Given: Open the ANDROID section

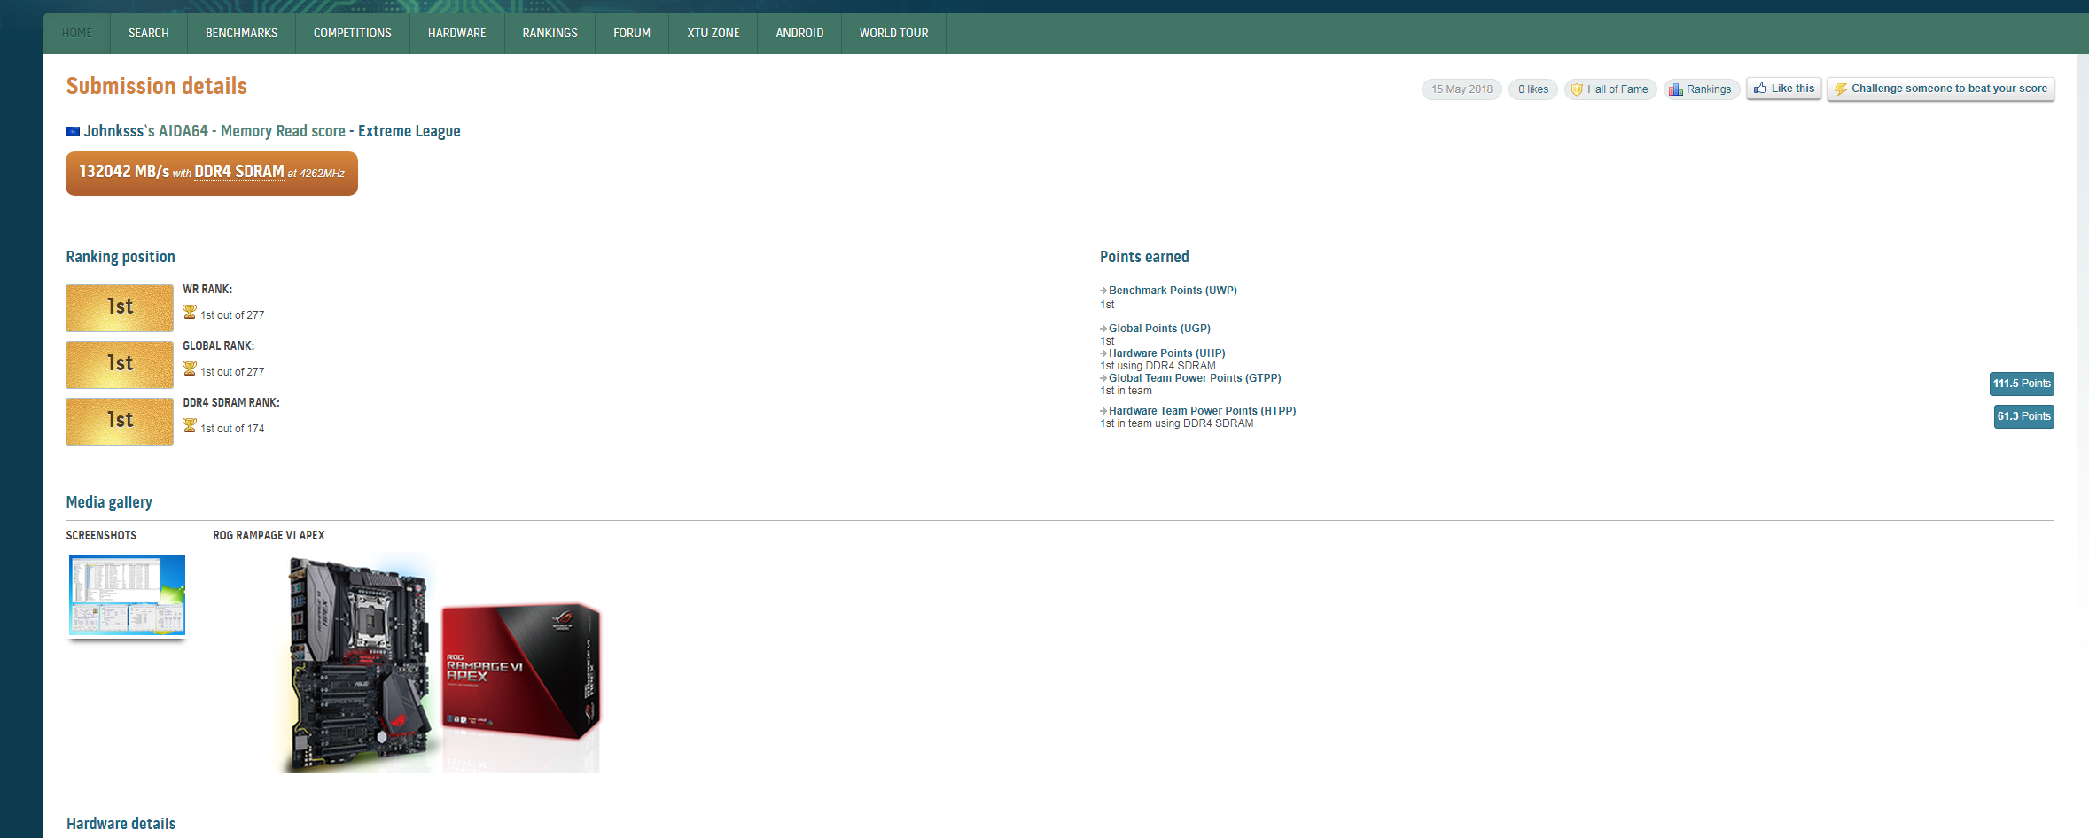Looking at the screenshot, I should tap(799, 33).
